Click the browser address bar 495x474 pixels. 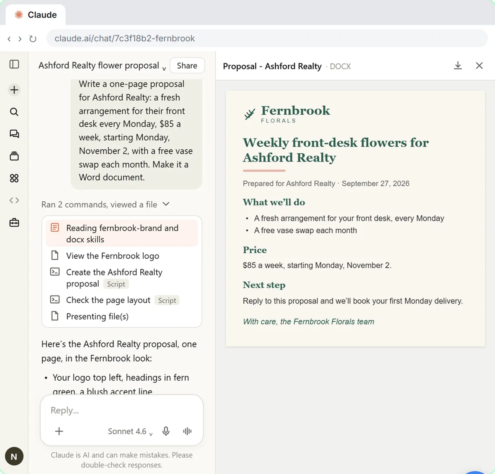click(x=267, y=38)
